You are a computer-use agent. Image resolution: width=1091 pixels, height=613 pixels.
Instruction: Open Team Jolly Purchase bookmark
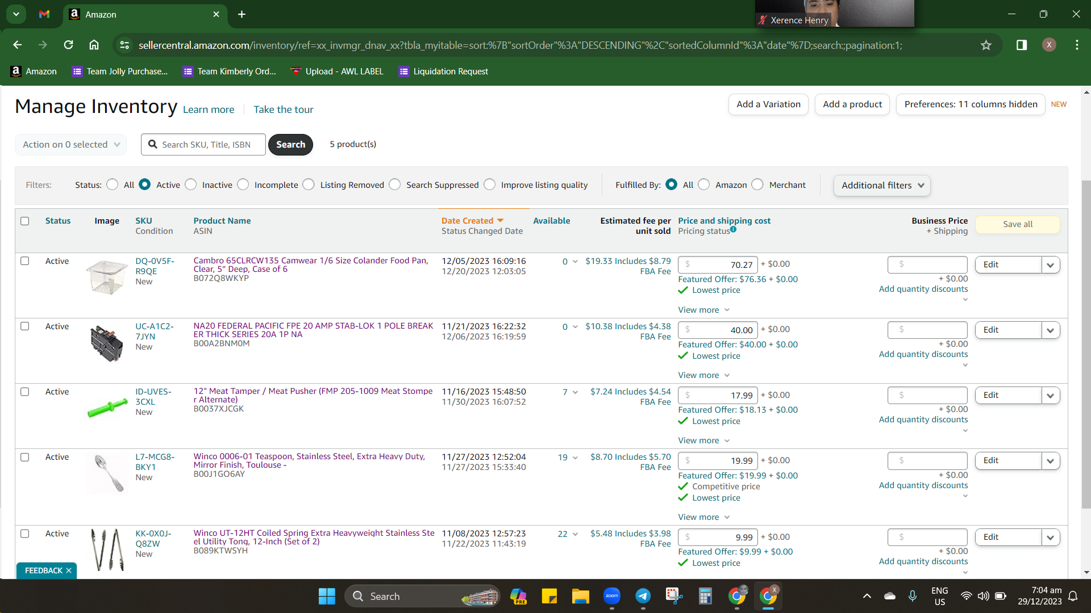120,72
